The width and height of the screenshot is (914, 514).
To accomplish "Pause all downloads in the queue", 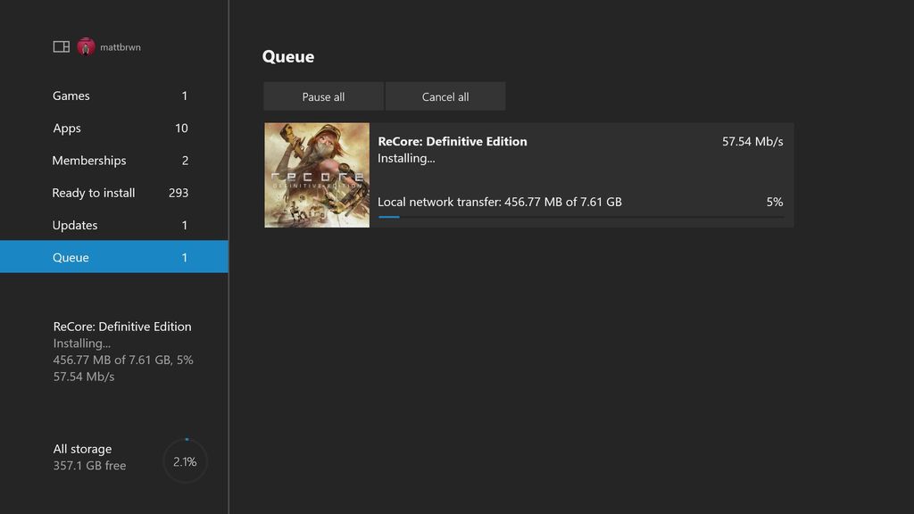I will 323,95.
